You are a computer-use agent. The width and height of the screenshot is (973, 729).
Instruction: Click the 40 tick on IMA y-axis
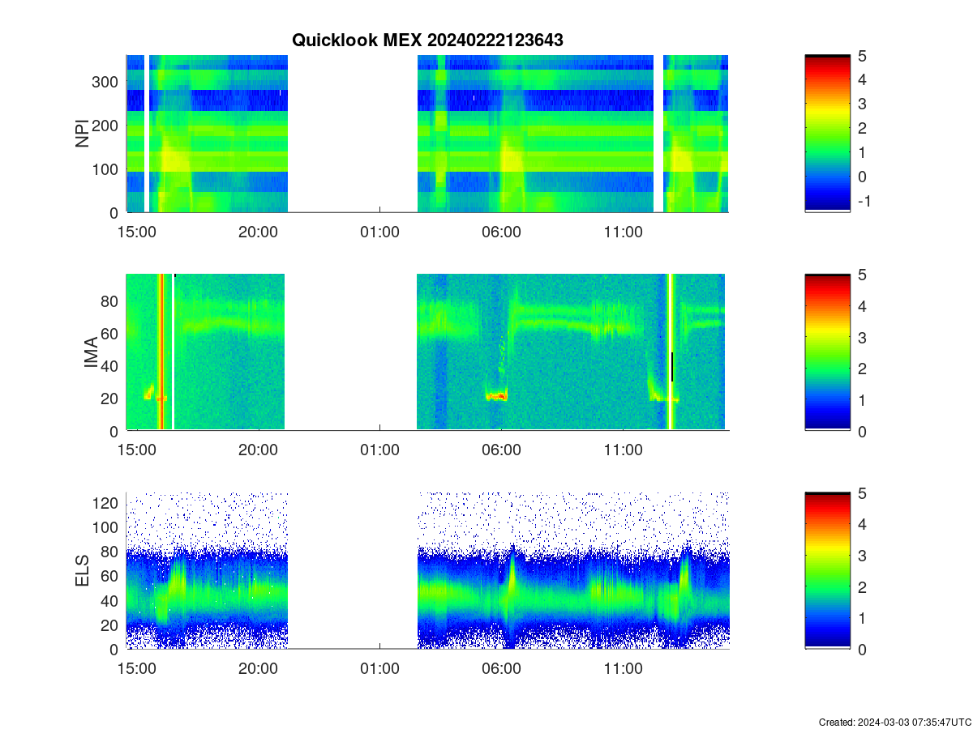pos(111,366)
